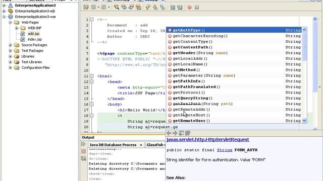Click Find Next Occurrence icon
Screen dimensions: 323x181
131,7
